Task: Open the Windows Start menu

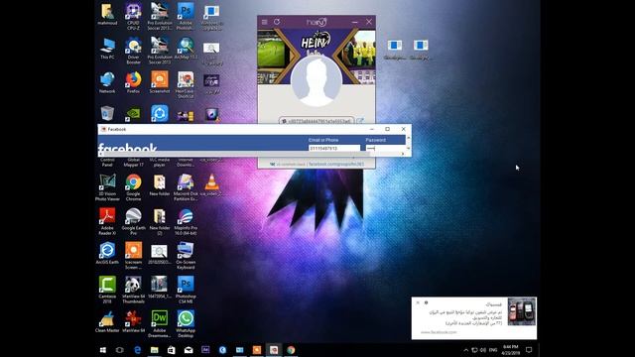Action: pos(103,350)
